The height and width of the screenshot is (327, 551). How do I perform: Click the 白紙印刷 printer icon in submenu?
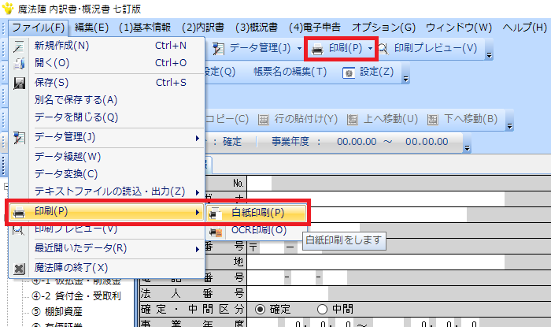coord(215,213)
